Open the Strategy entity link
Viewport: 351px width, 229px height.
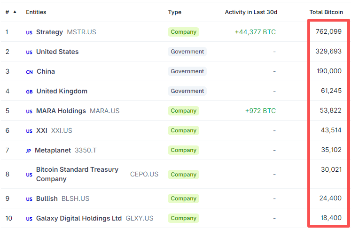click(49, 32)
